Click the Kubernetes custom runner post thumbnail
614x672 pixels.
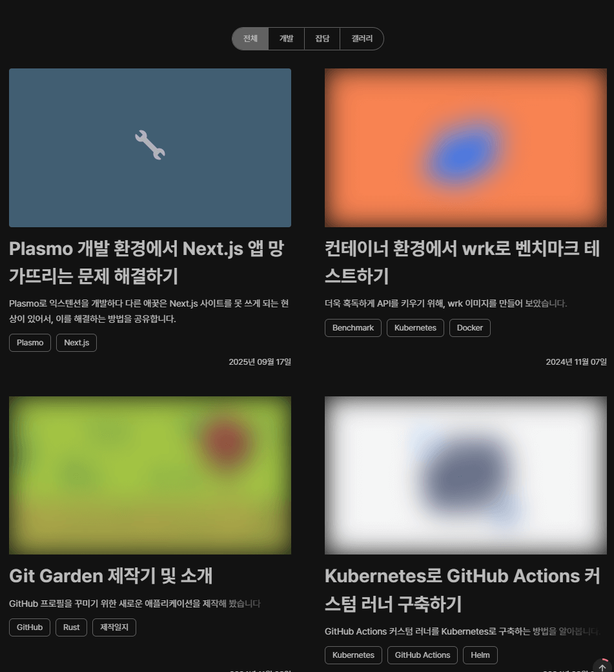click(x=466, y=475)
